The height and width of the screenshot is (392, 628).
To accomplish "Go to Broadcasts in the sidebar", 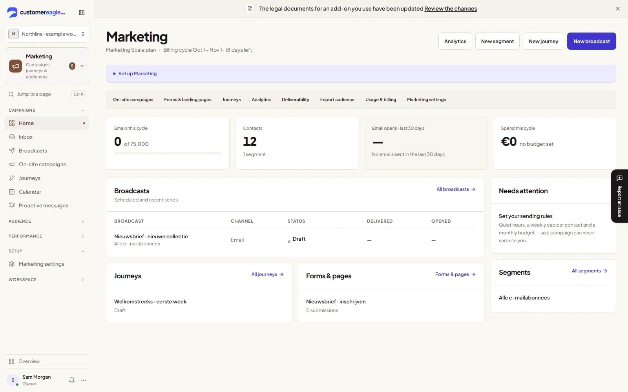I will [x=47, y=151].
